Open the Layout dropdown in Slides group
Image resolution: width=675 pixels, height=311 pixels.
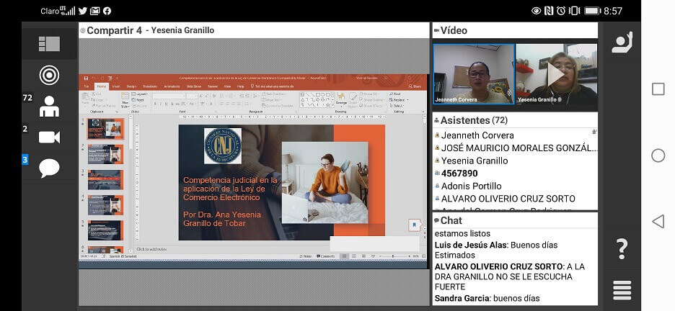pos(139,94)
